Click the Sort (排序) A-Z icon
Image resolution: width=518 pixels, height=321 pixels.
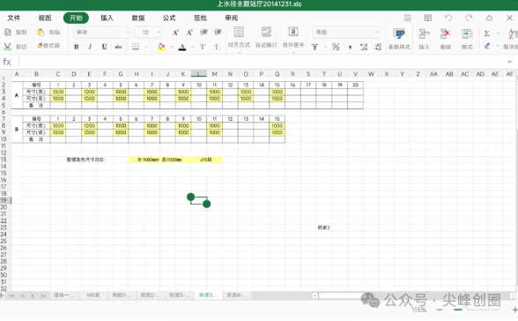click(513, 34)
